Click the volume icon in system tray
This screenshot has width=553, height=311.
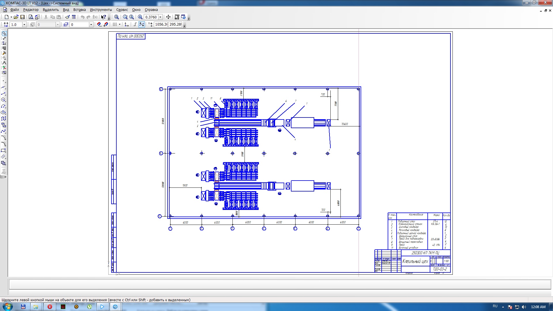524,307
